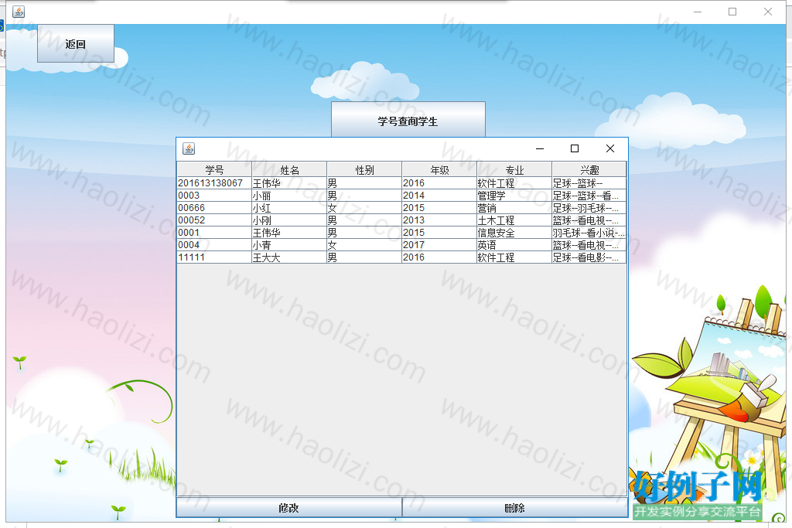The height and width of the screenshot is (528, 792).
Task: Minimize the student table window
Action: point(540,148)
